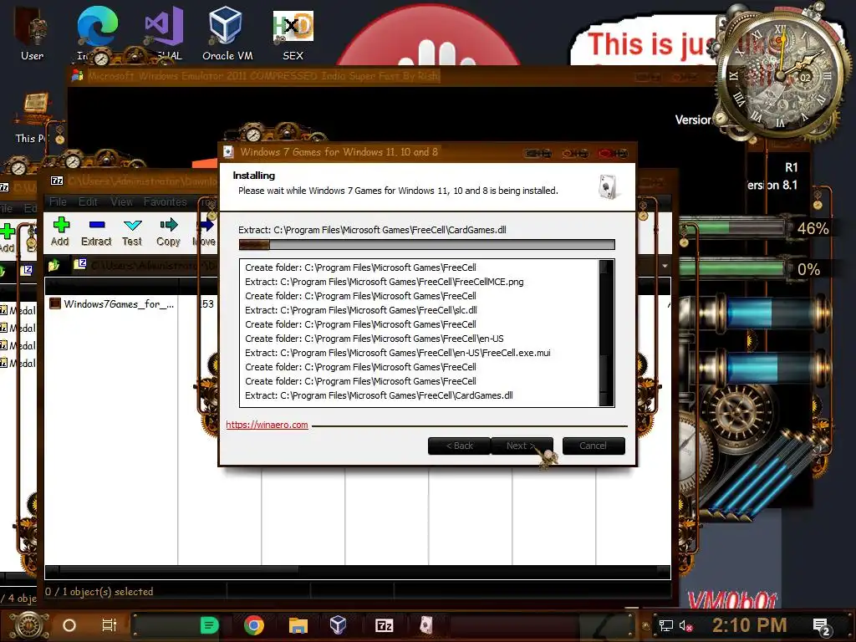Open the notification center icon
This screenshot has height=642, width=856.
pyautogui.click(x=822, y=626)
